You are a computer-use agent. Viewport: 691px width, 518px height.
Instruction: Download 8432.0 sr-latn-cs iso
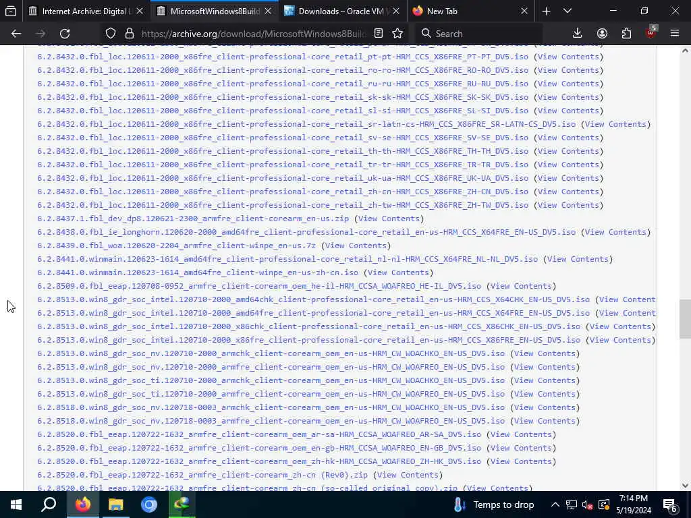pyautogui.click(x=306, y=124)
